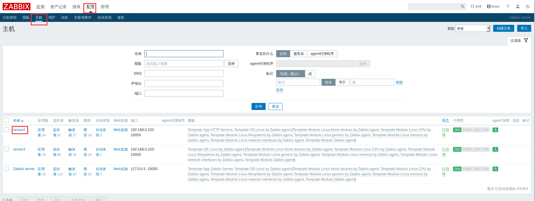Image resolution: width=535 pixels, height=201 pixels.
Task: Click the 选择 button next to 模板
Action: [x=231, y=64]
